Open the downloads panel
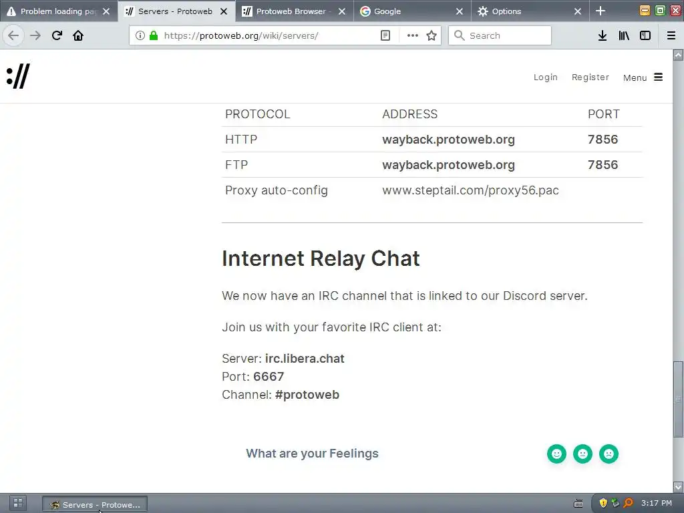This screenshot has width=684, height=513. point(603,35)
